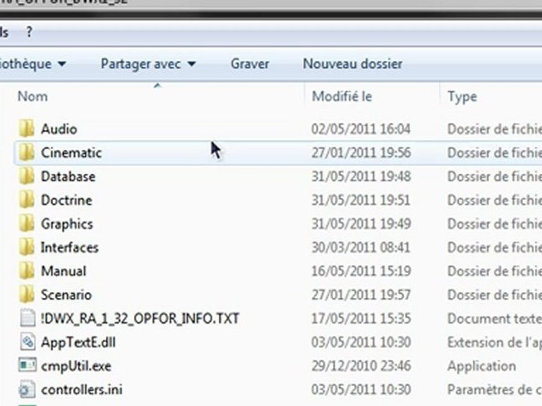The height and width of the screenshot is (406, 542).
Task: Click the controllers.ini file icon
Action: coord(27,390)
